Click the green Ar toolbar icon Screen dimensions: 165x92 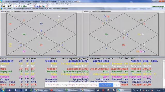[26, 6]
